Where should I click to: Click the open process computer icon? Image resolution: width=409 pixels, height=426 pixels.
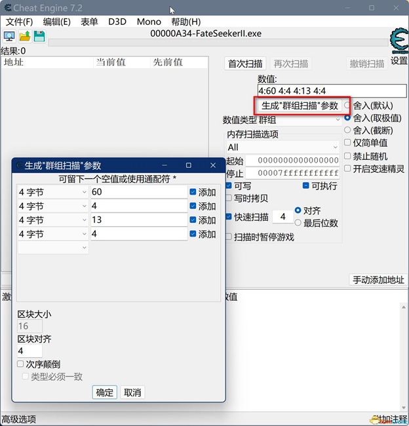(x=9, y=35)
